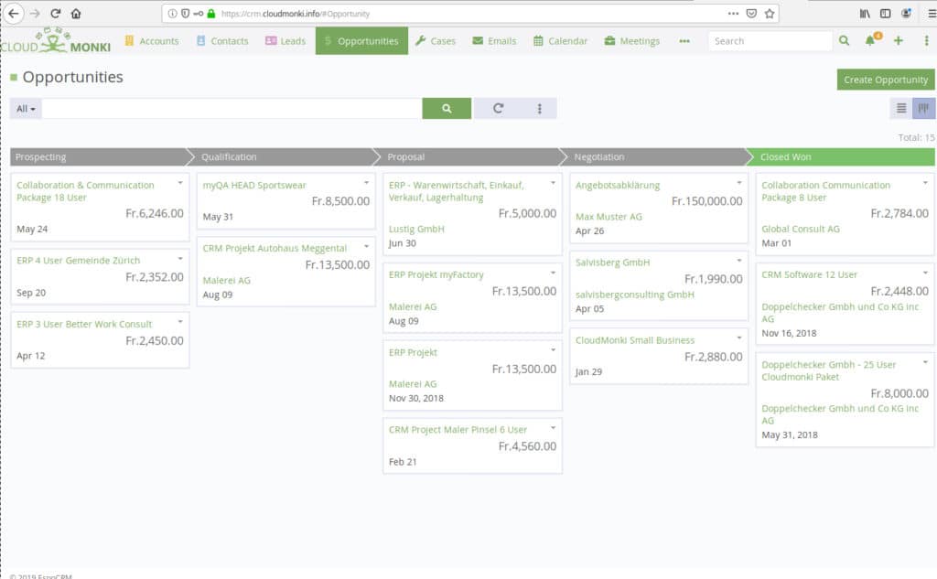Open page actions three-dot menu in address bar
Viewport: 937px width, 579px height.
coord(733,13)
